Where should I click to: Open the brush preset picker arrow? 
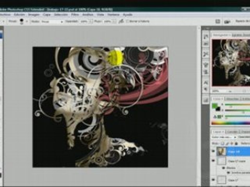pyautogui.click(x=27, y=21)
